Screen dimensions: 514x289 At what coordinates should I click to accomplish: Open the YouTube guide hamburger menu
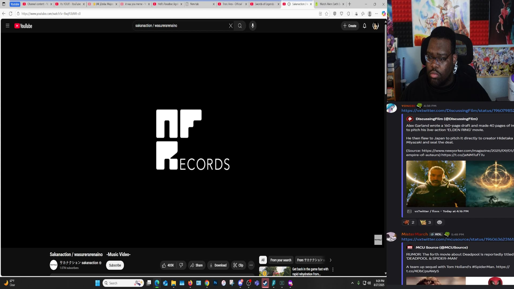(7, 26)
